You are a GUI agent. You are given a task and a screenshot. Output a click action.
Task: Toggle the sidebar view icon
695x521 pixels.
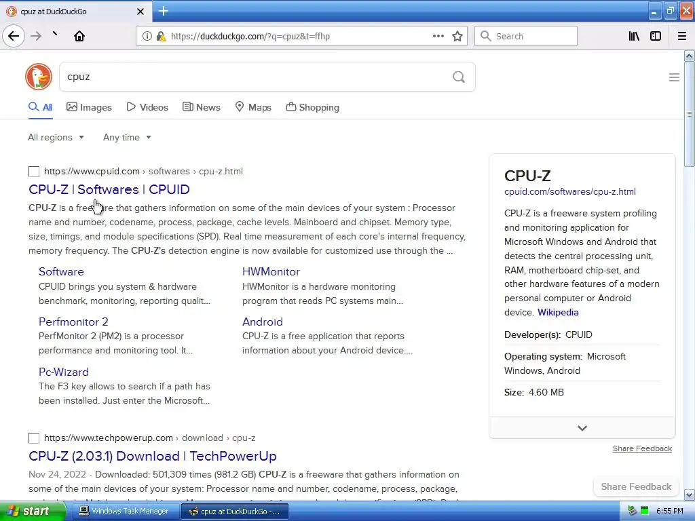click(656, 36)
